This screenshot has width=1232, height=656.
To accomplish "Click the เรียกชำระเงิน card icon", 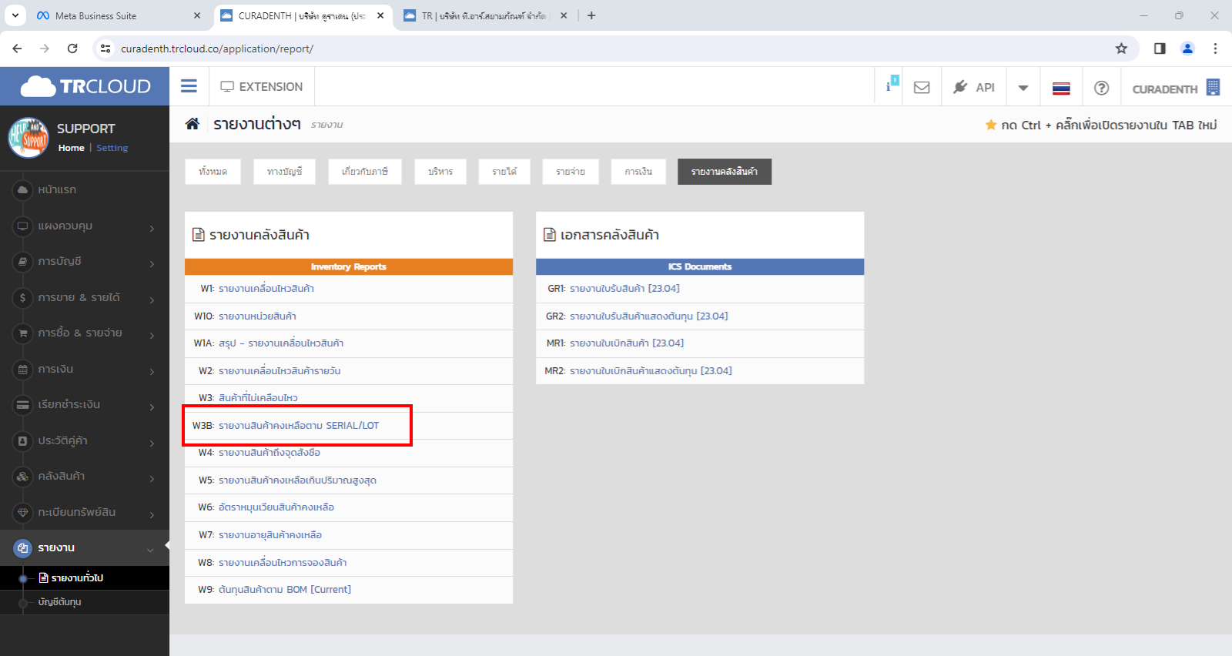I will coord(22,405).
